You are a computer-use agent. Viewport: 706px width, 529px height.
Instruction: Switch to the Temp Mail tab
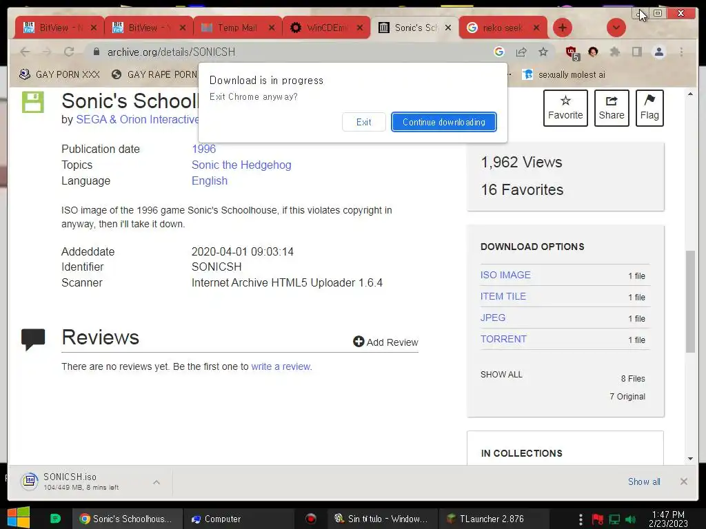(237, 28)
